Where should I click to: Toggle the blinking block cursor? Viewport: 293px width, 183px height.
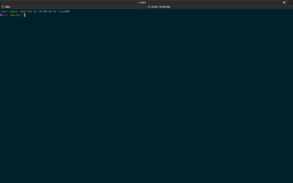[x=24, y=15]
